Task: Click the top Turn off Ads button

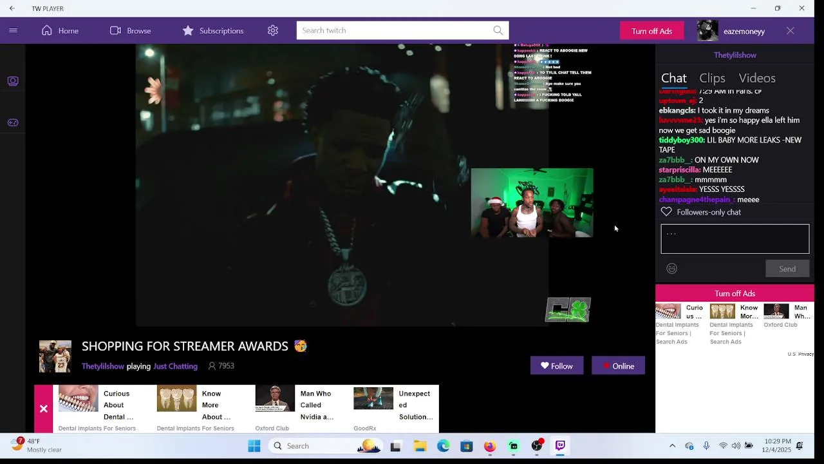Action: (x=651, y=31)
